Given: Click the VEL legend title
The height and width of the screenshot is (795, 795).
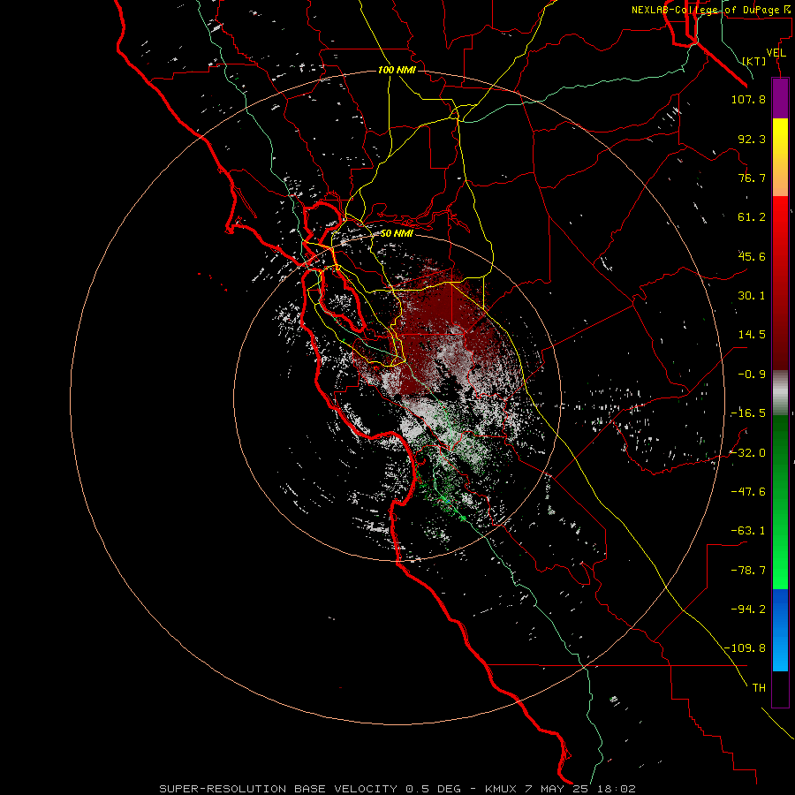Looking at the screenshot, I should click(x=776, y=53).
